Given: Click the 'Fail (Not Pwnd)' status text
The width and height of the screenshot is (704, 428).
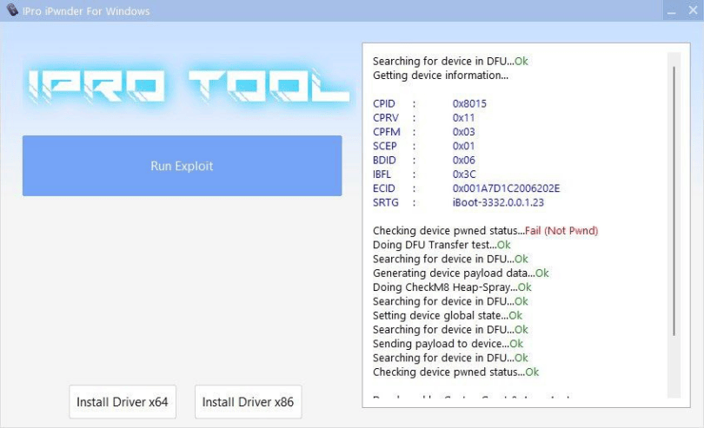Looking at the screenshot, I should [561, 231].
